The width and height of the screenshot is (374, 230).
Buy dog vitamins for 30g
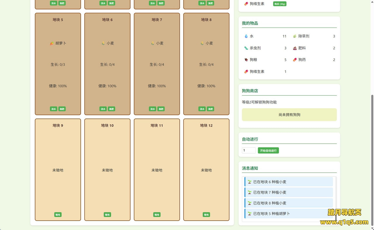[279, 4]
